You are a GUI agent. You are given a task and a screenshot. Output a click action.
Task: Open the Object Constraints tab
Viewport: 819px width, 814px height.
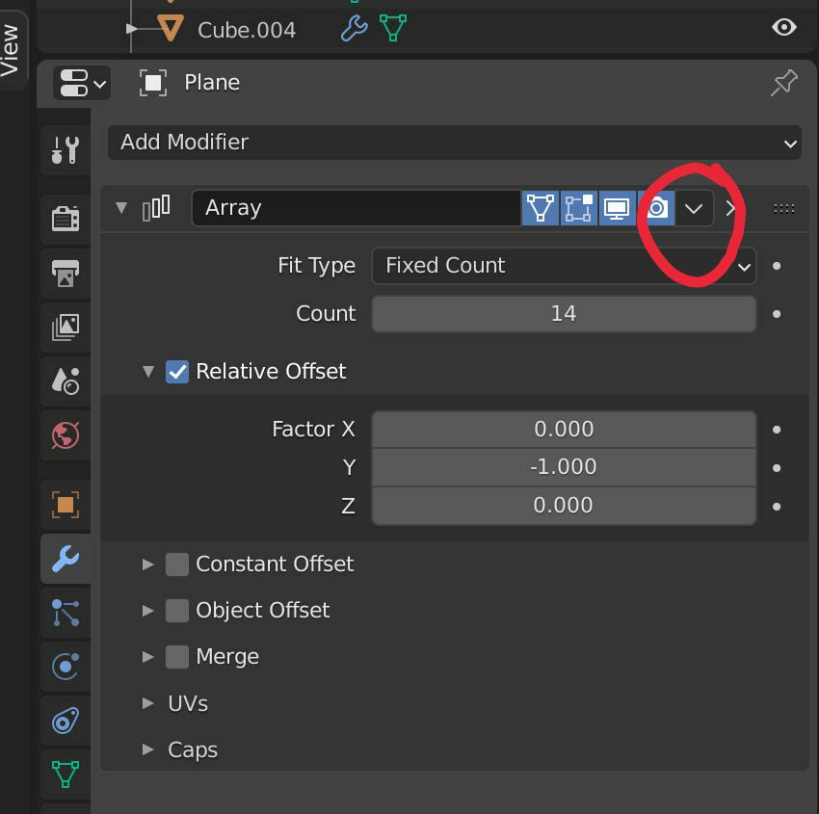coord(66,721)
